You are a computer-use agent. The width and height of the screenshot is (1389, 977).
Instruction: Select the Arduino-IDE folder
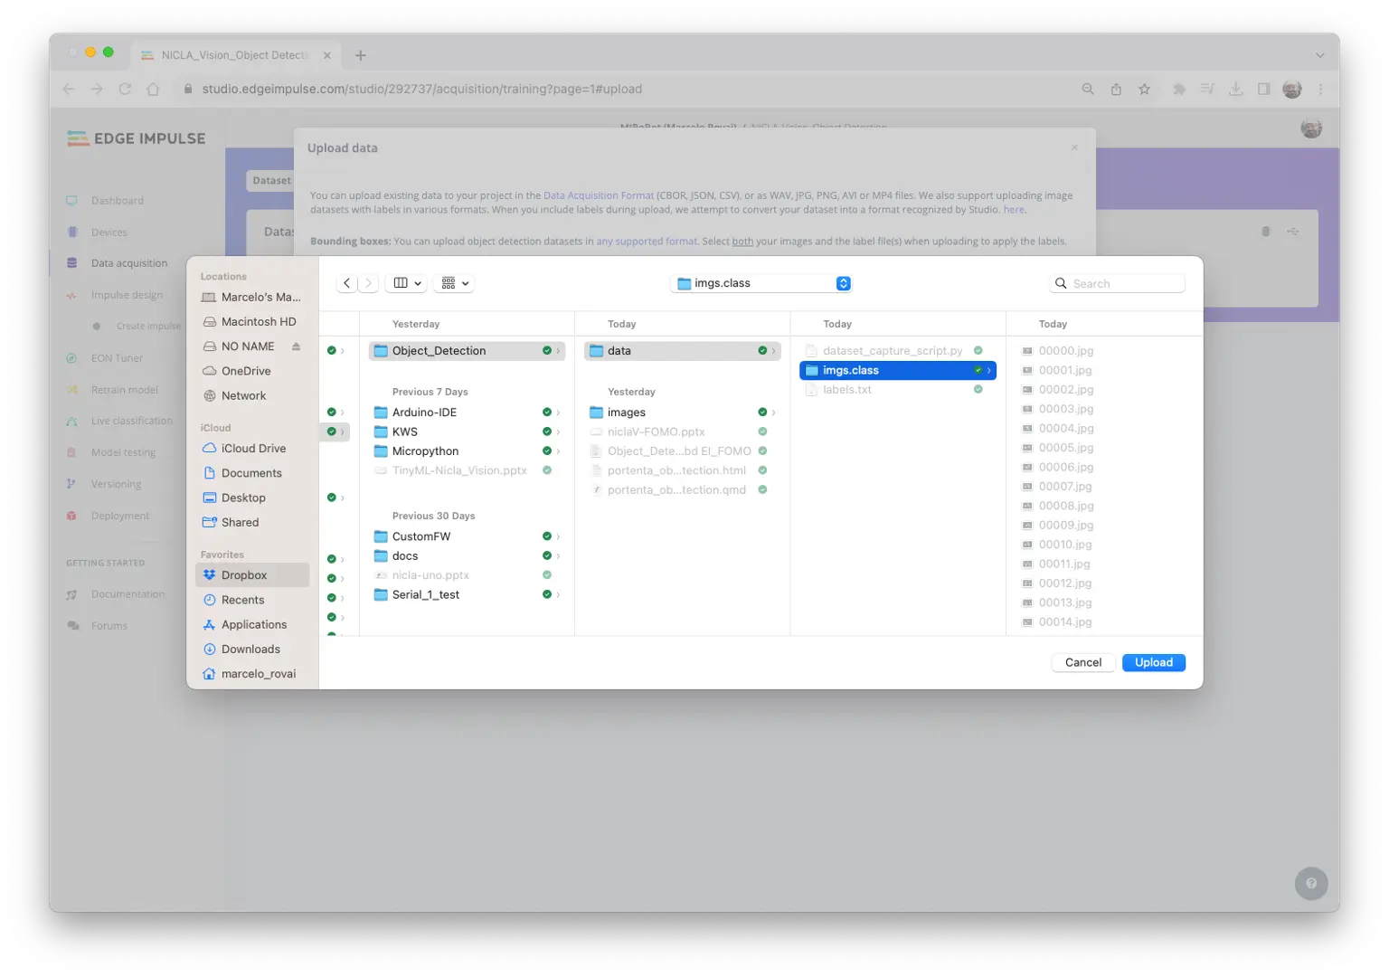pos(424,413)
